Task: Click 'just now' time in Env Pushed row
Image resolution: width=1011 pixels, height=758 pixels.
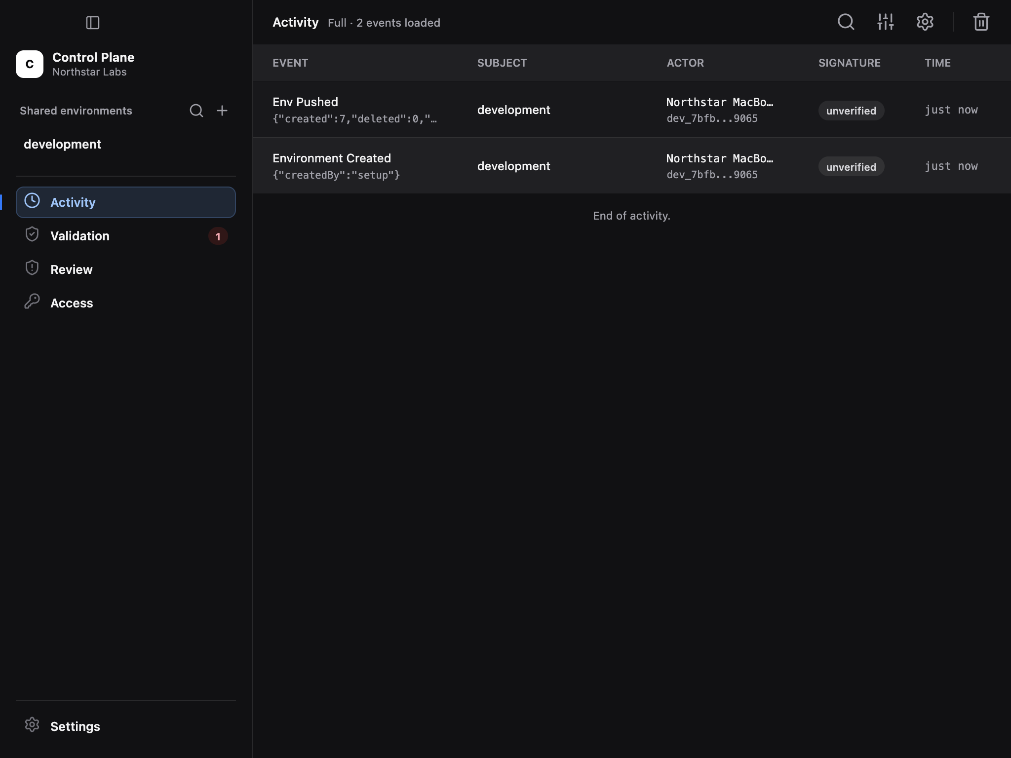Action: tap(951, 110)
